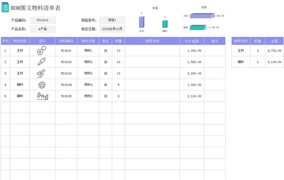Click the product name field A产品
Image resolution: width=284 pixels, height=180 pixels.
(x=43, y=29)
